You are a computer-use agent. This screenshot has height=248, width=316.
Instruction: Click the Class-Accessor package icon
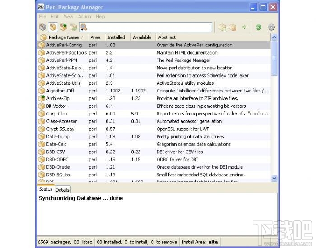click(42, 121)
